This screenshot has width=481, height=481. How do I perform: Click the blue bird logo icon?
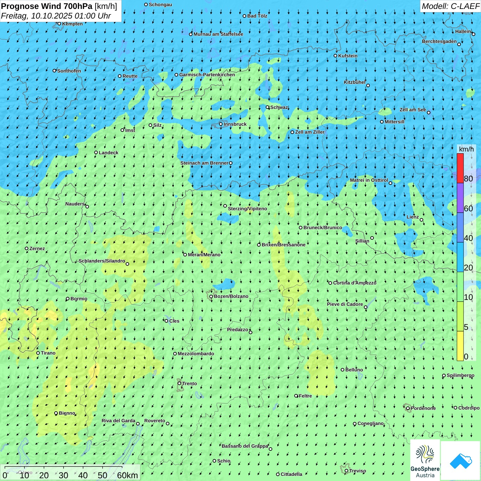(x=460, y=461)
